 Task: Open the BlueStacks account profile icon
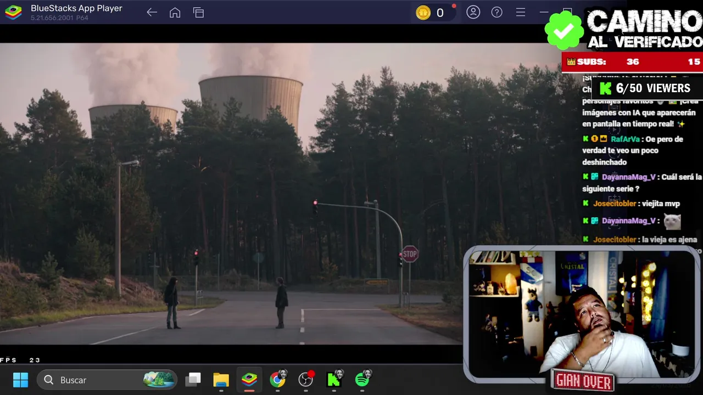point(473,12)
